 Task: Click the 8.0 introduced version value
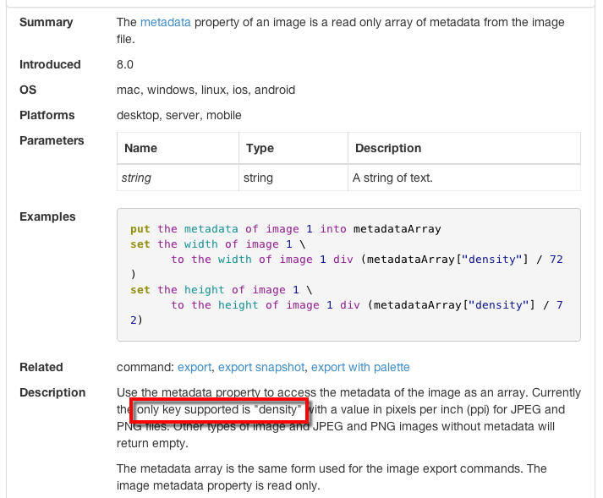(125, 64)
